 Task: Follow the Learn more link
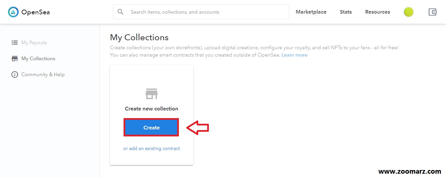[x=294, y=55]
